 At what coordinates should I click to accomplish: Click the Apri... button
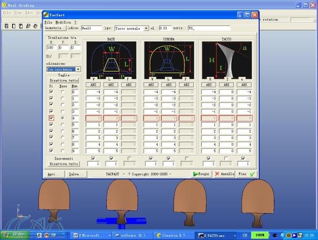pos(54,174)
